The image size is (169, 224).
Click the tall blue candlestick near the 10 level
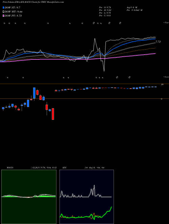[34, 93]
